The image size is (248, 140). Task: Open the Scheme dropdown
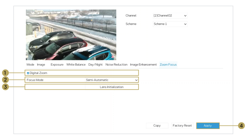[170, 24]
